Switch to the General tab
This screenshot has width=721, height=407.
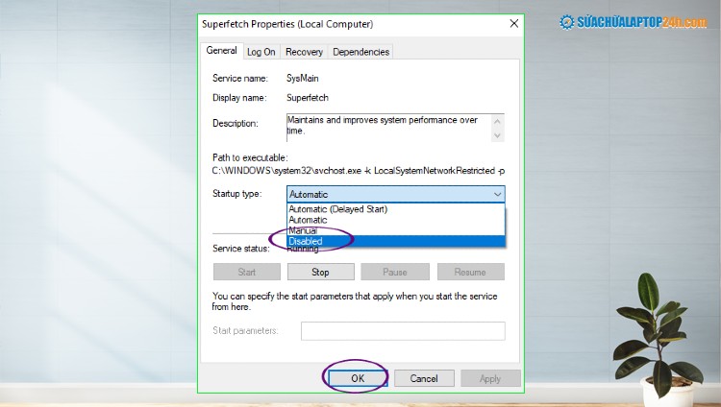[221, 51]
